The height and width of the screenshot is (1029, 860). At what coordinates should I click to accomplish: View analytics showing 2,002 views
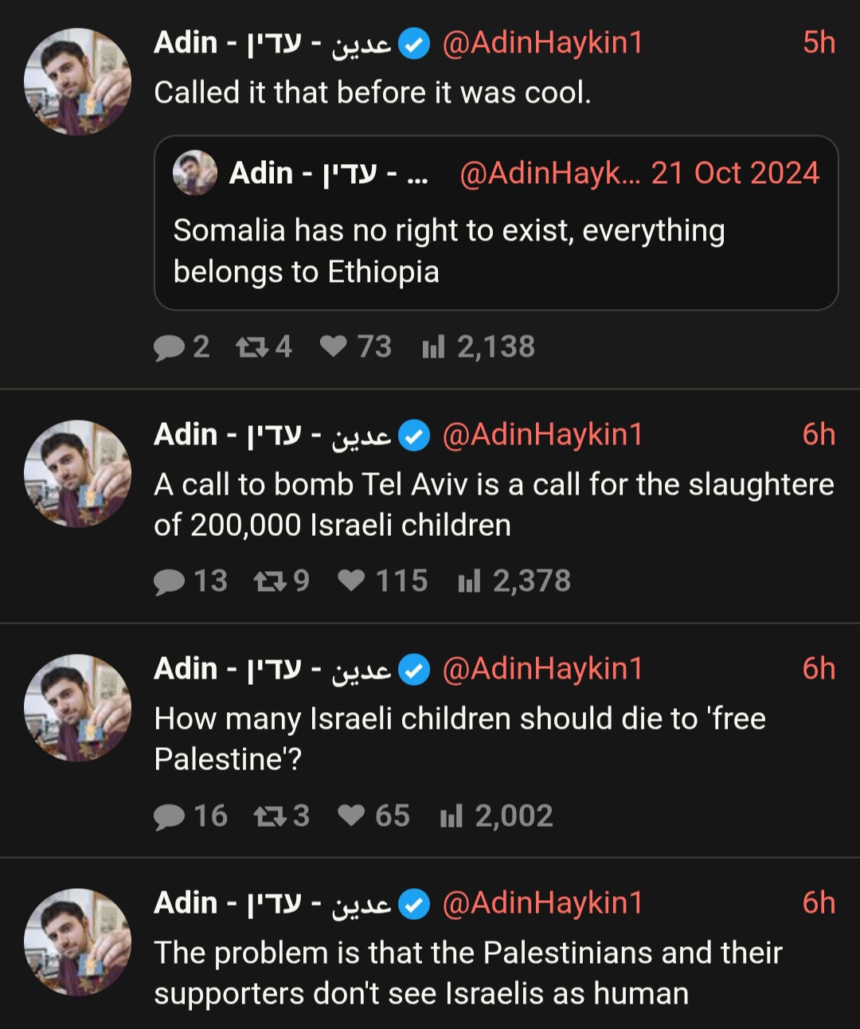(497, 816)
